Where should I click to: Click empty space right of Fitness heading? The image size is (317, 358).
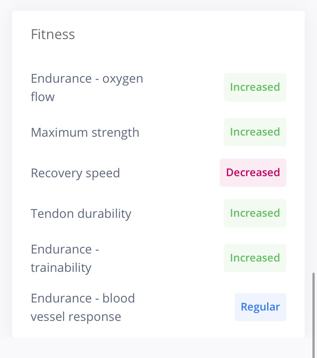183,34
